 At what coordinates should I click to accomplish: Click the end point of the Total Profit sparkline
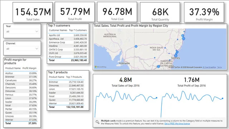click(223, 99)
